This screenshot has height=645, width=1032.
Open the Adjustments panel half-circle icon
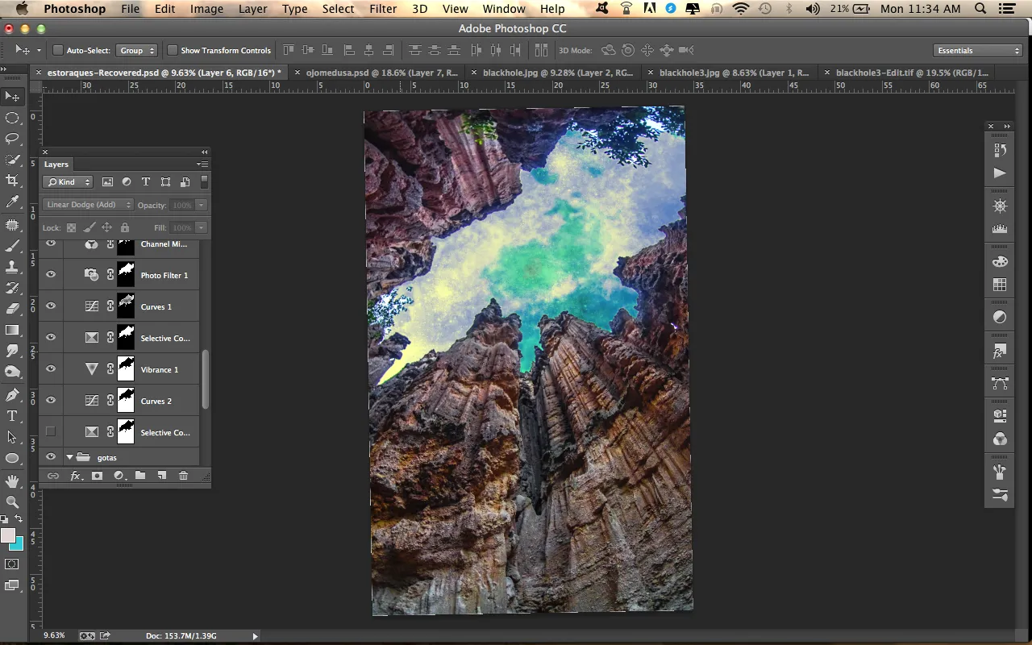point(1000,317)
